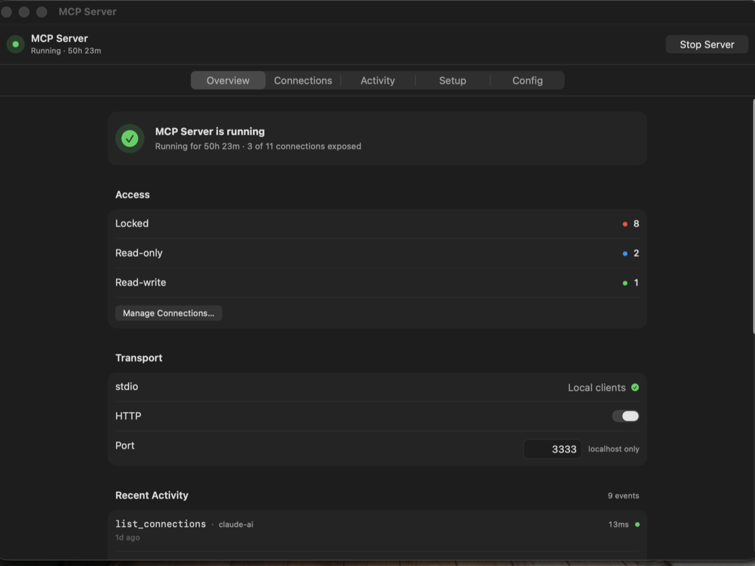
Task: Click the 9 events counter
Action: click(623, 496)
